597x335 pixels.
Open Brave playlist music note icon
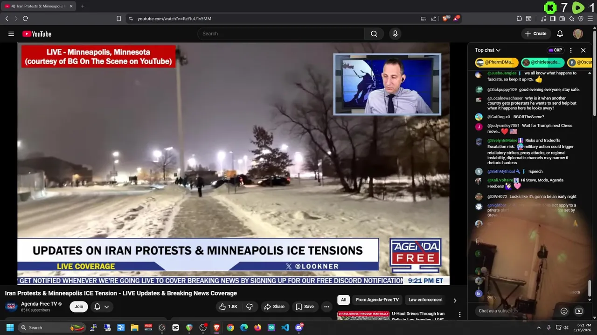coord(543,19)
